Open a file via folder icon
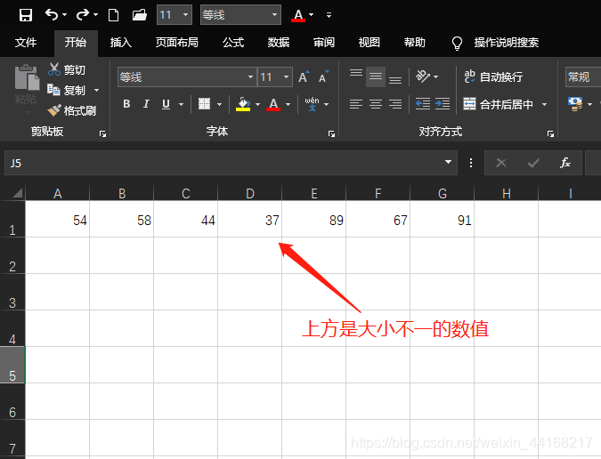Image resolution: width=601 pixels, height=459 pixels. click(x=140, y=15)
